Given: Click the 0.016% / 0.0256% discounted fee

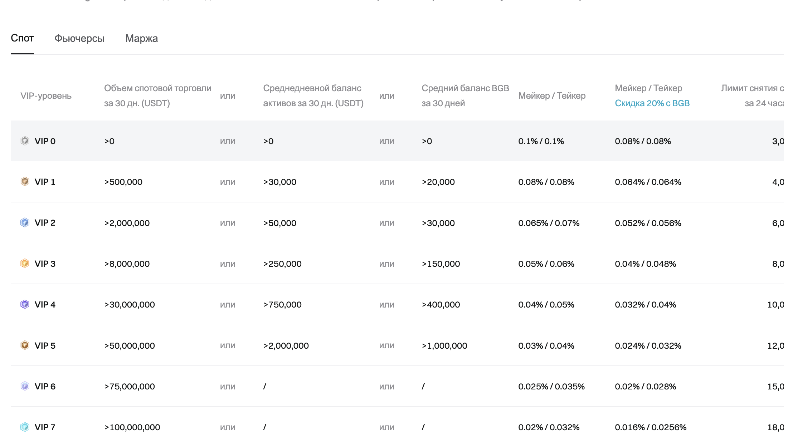Looking at the screenshot, I should 651,427.
